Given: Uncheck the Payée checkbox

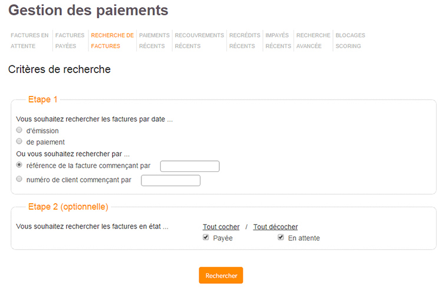Looking at the screenshot, I should tap(206, 237).
